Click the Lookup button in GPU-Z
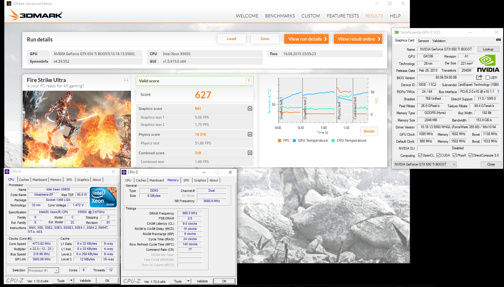504x287 pixels. tap(488, 49)
